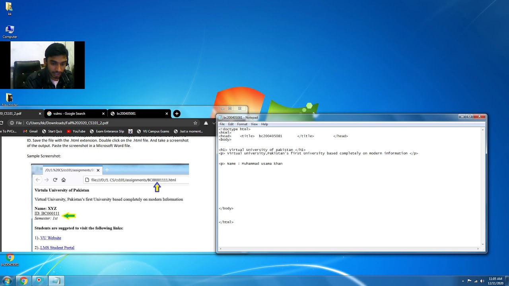Minimize the Notepad window
The width and height of the screenshot is (509, 286).
click(462, 117)
